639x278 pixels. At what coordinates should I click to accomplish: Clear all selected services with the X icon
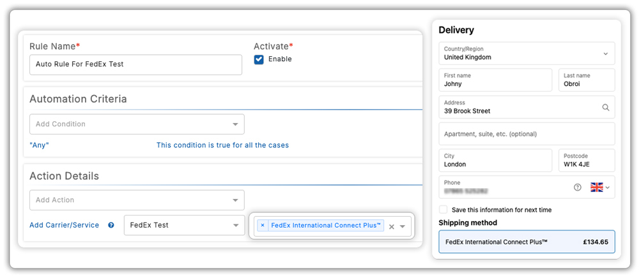click(391, 227)
